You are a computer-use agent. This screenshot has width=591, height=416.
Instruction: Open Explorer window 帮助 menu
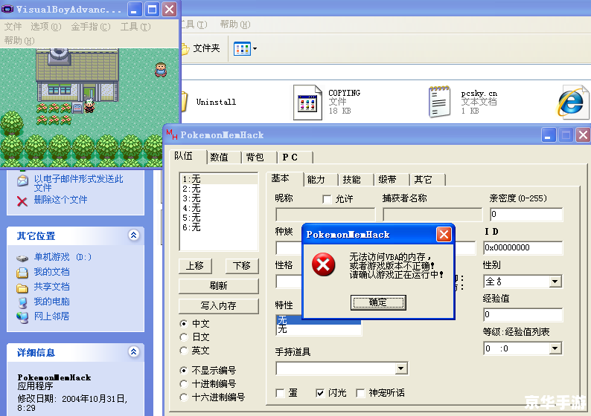(x=235, y=25)
